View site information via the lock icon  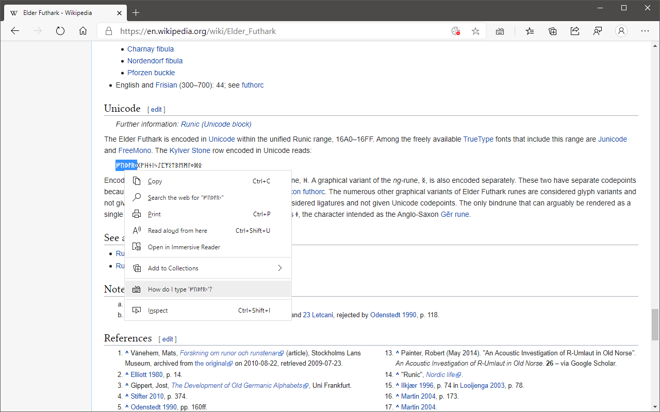[x=108, y=31]
